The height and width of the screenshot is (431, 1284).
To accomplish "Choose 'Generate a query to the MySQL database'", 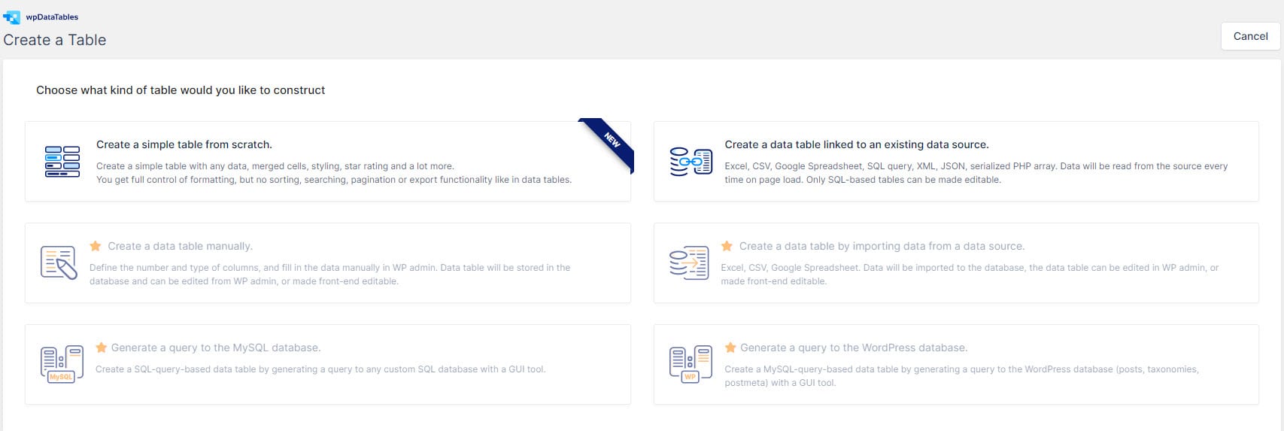I will click(x=215, y=348).
